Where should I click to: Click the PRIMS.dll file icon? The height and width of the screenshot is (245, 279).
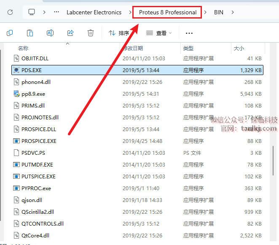tap(16, 105)
